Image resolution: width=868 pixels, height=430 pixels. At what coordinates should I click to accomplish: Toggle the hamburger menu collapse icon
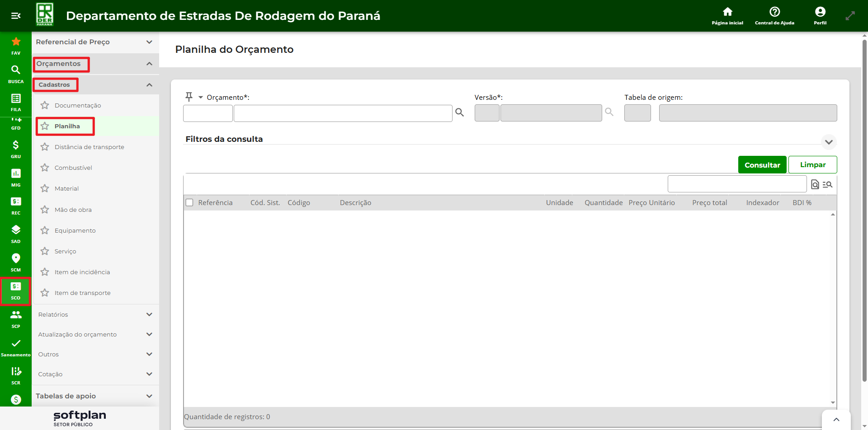point(16,16)
